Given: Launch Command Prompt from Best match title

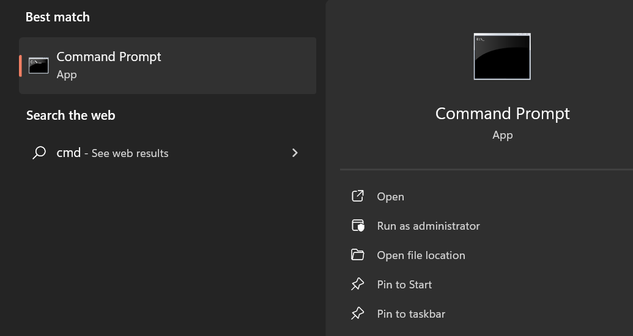Looking at the screenshot, I should click(109, 57).
